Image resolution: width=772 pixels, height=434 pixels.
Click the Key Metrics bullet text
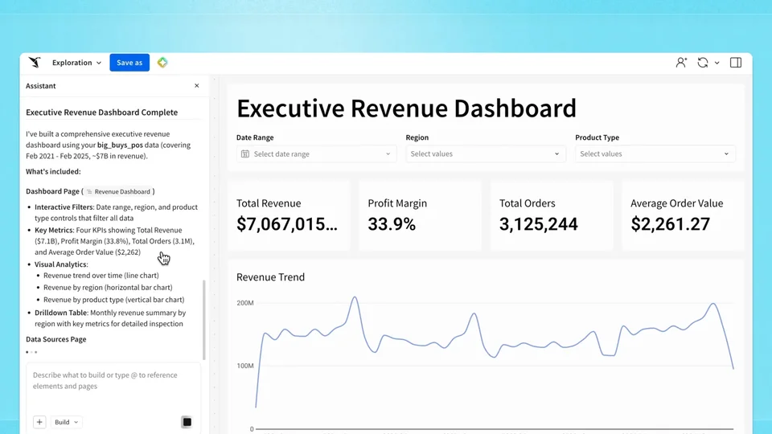114,241
